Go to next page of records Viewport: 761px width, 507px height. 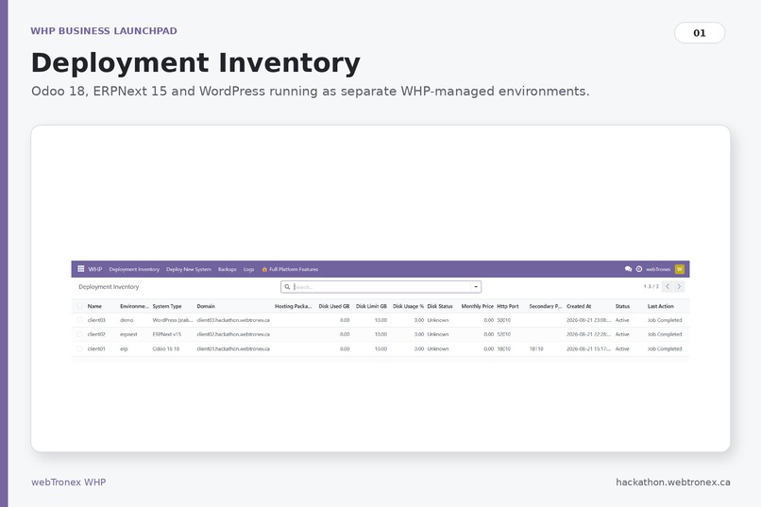[x=679, y=286]
